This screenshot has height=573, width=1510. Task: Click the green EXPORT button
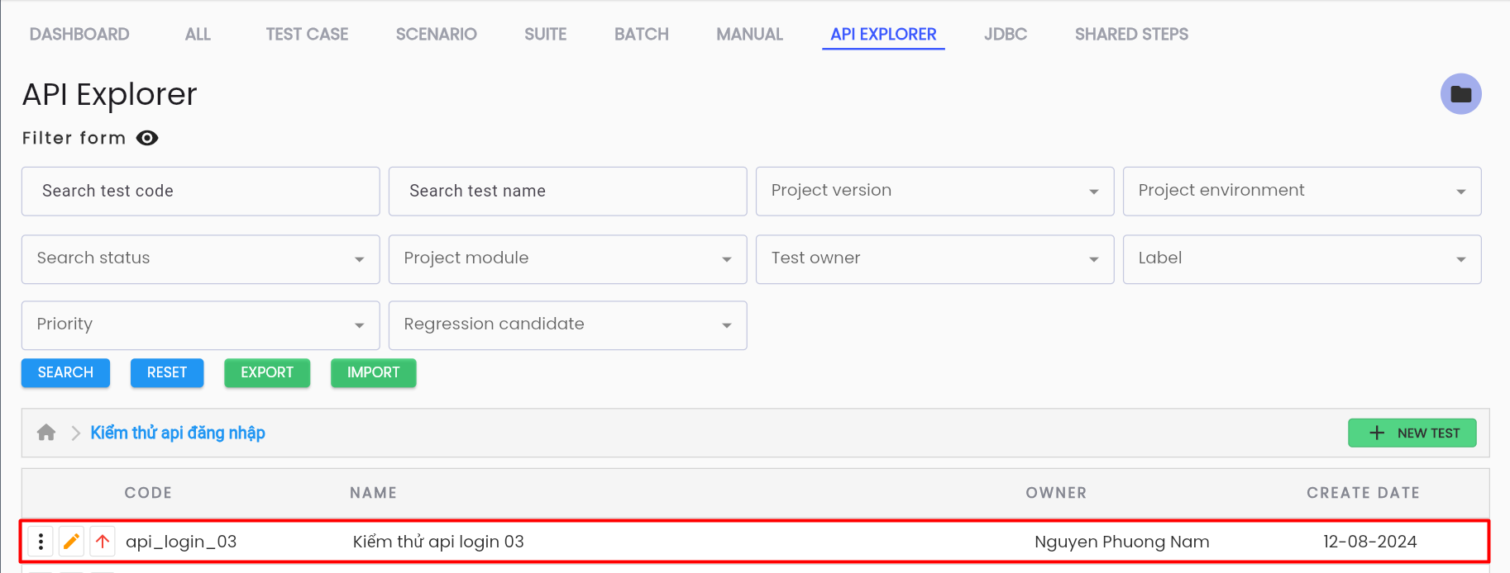(267, 372)
